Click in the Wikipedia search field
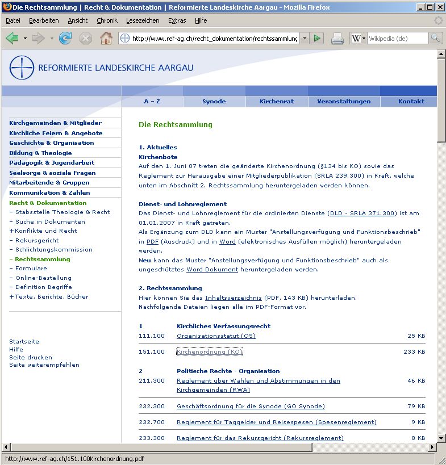This screenshot has width=446, height=465. click(398, 38)
